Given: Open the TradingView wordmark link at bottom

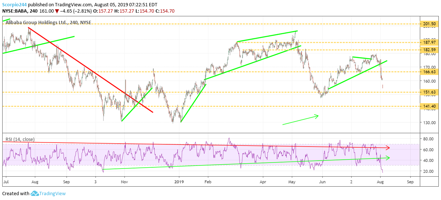Looking at the screenshot, I should point(53,194).
